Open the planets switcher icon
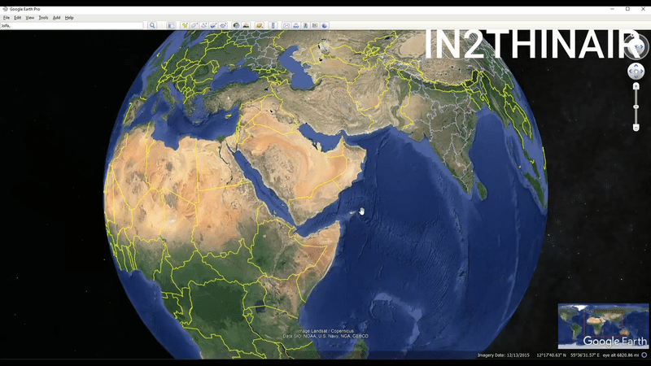 [x=260, y=25]
